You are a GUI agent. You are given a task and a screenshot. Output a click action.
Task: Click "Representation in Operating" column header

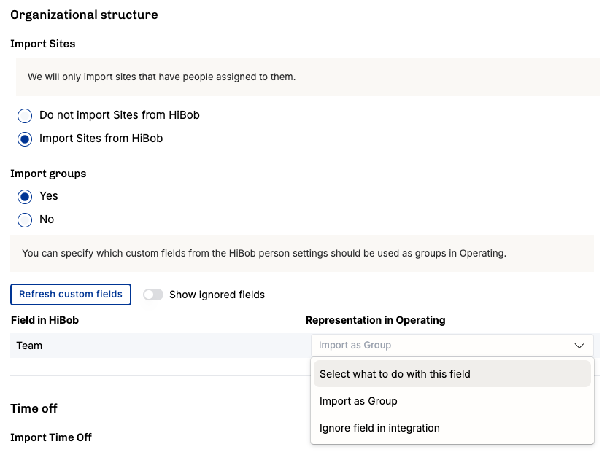coord(375,320)
